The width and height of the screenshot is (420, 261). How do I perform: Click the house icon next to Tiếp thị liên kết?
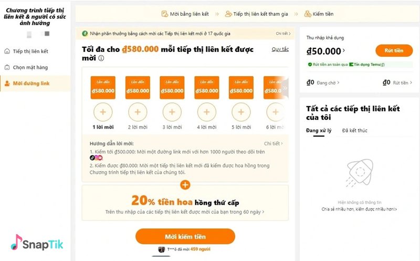click(7, 51)
